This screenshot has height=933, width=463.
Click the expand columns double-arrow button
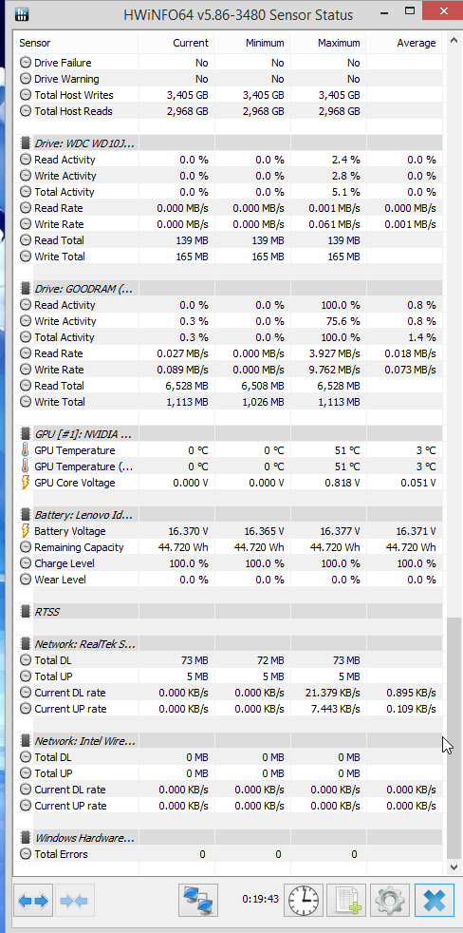(x=33, y=901)
